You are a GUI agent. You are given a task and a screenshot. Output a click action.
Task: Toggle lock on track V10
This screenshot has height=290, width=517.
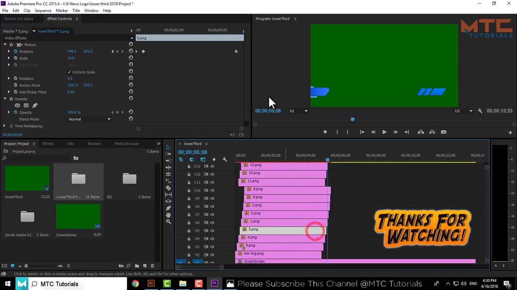(x=189, y=190)
